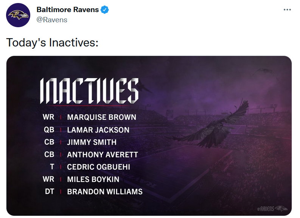Click the Lamar Jackson name in the graphic

coord(98,130)
